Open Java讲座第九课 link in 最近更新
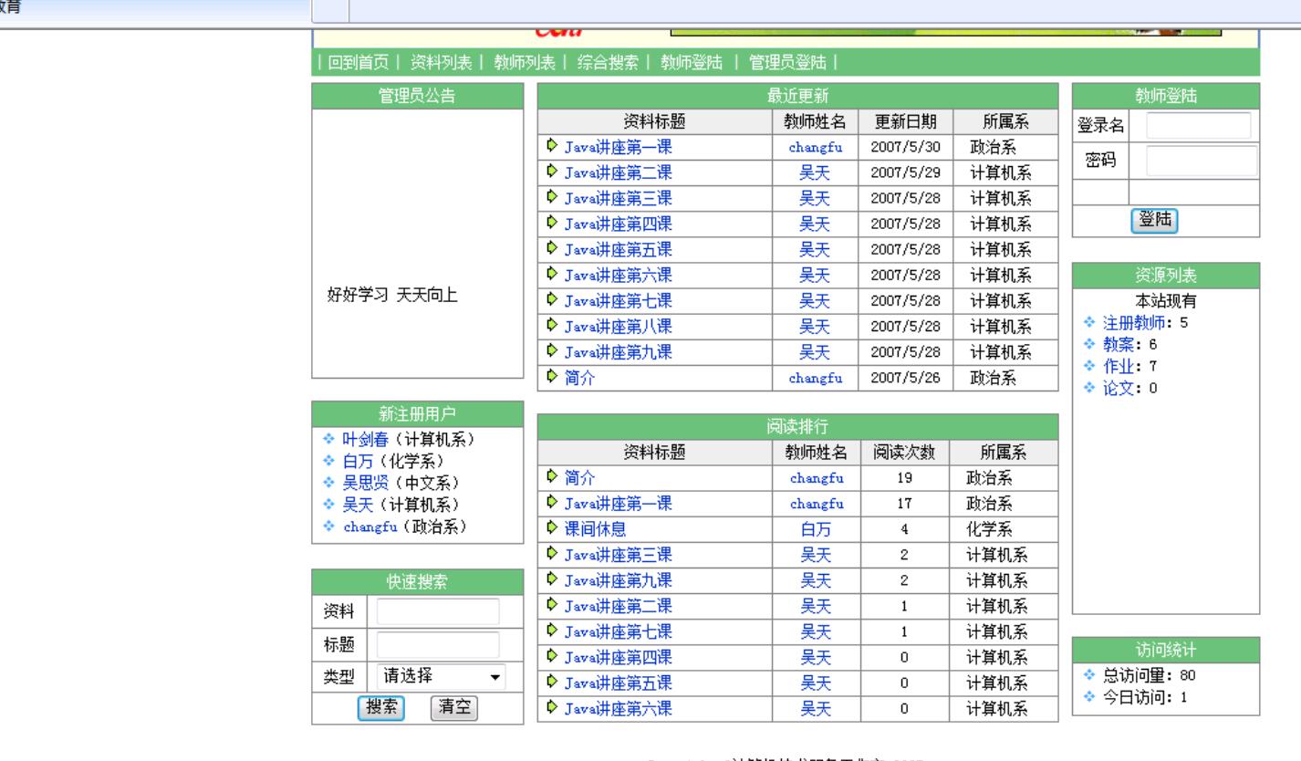The height and width of the screenshot is (761, 1301). (x=618, y=350)
